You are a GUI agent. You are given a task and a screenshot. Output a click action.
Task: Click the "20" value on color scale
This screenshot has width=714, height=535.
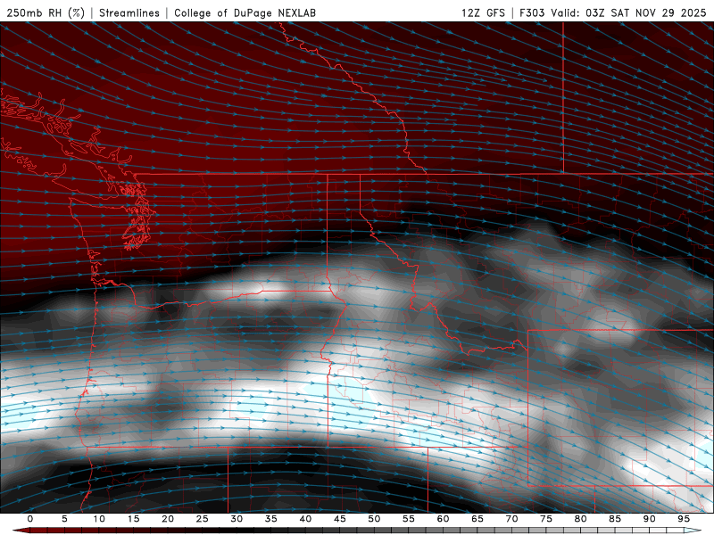pyautogui.click(x=168, y=519)
